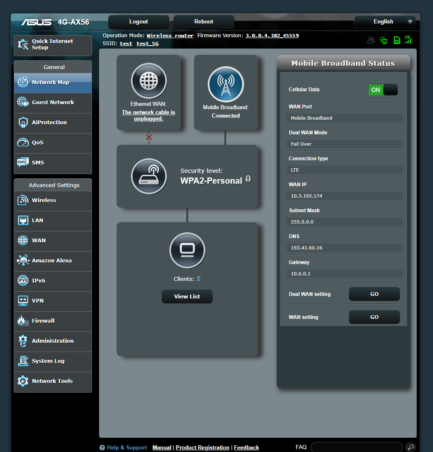Click the Wireless signal icon
This screenshot has height=452, width=433.
pyautogui.click(x=23, y=200)
